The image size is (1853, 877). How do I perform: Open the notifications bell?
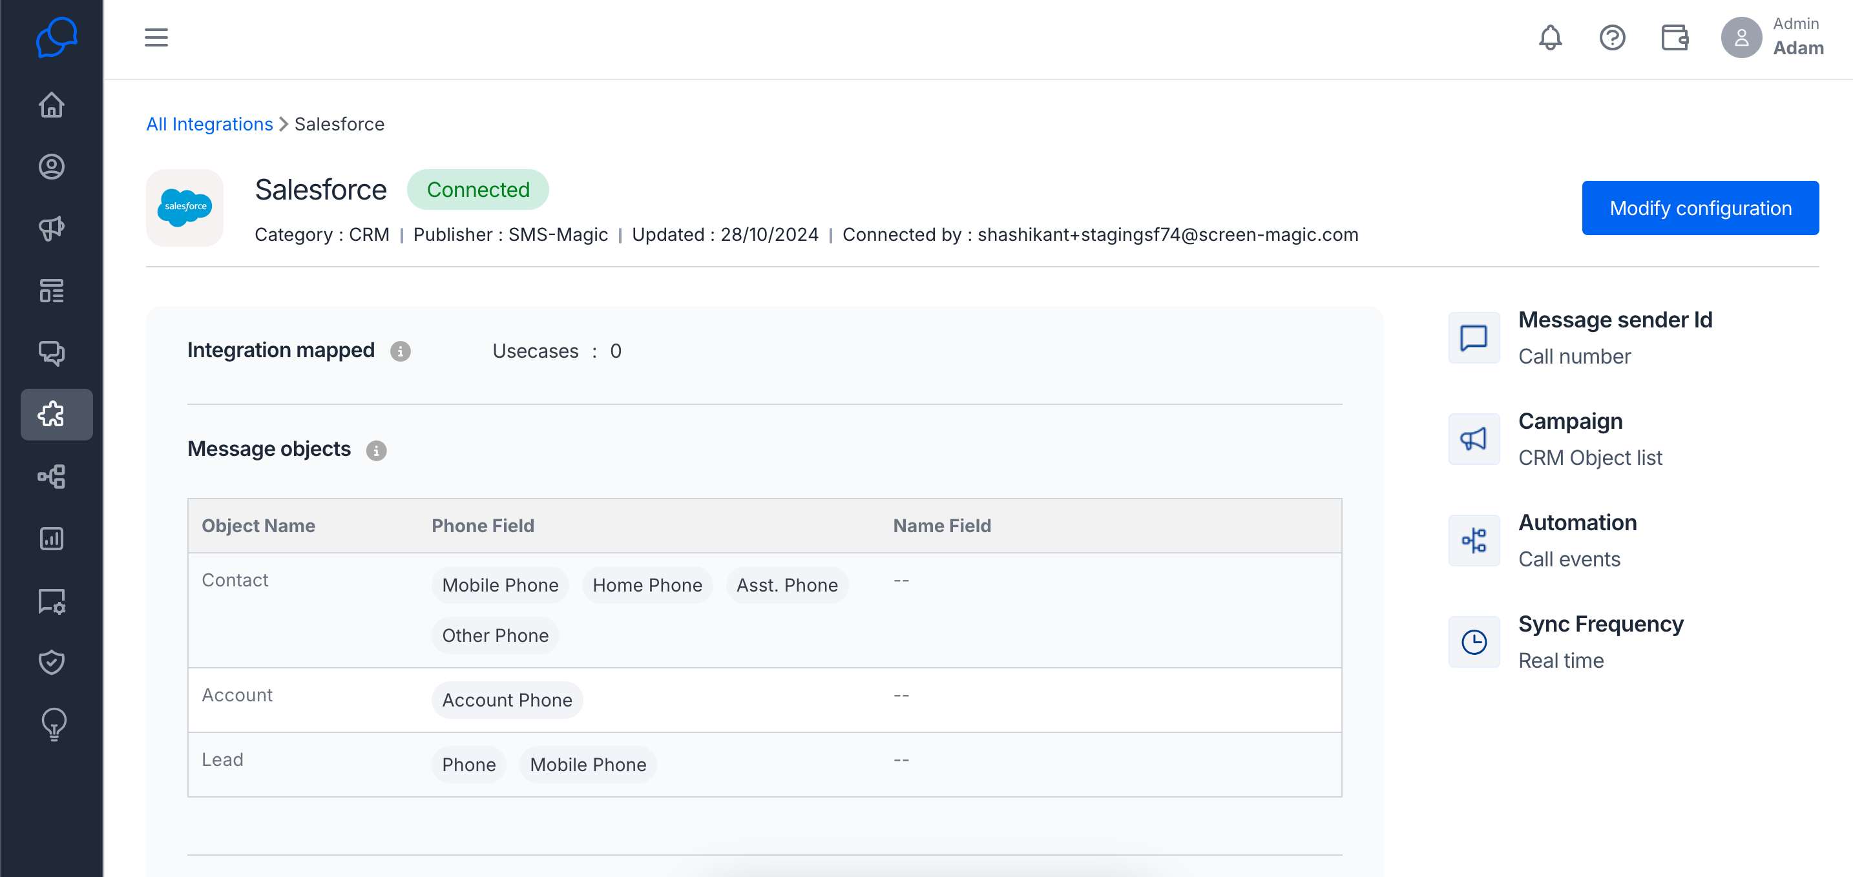click(1550, 37)
